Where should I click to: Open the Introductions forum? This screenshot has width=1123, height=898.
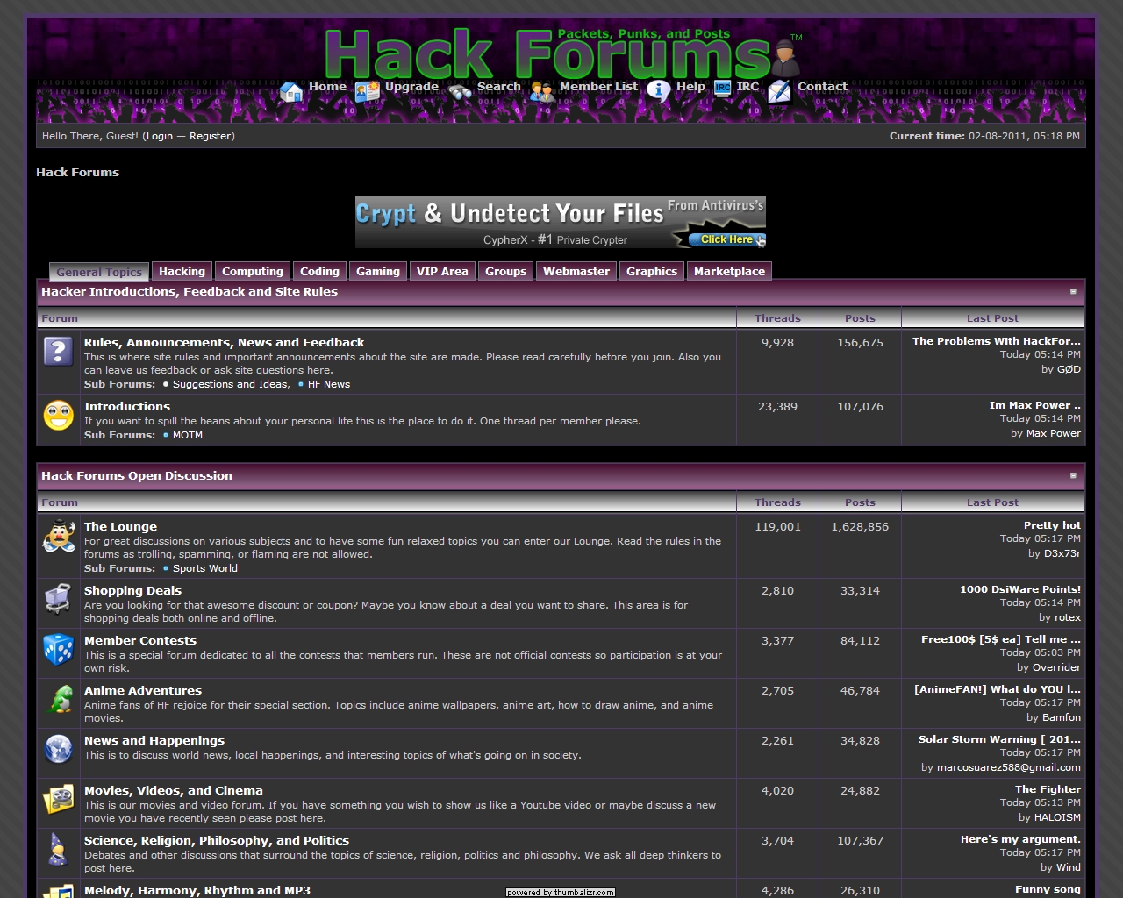127,406
